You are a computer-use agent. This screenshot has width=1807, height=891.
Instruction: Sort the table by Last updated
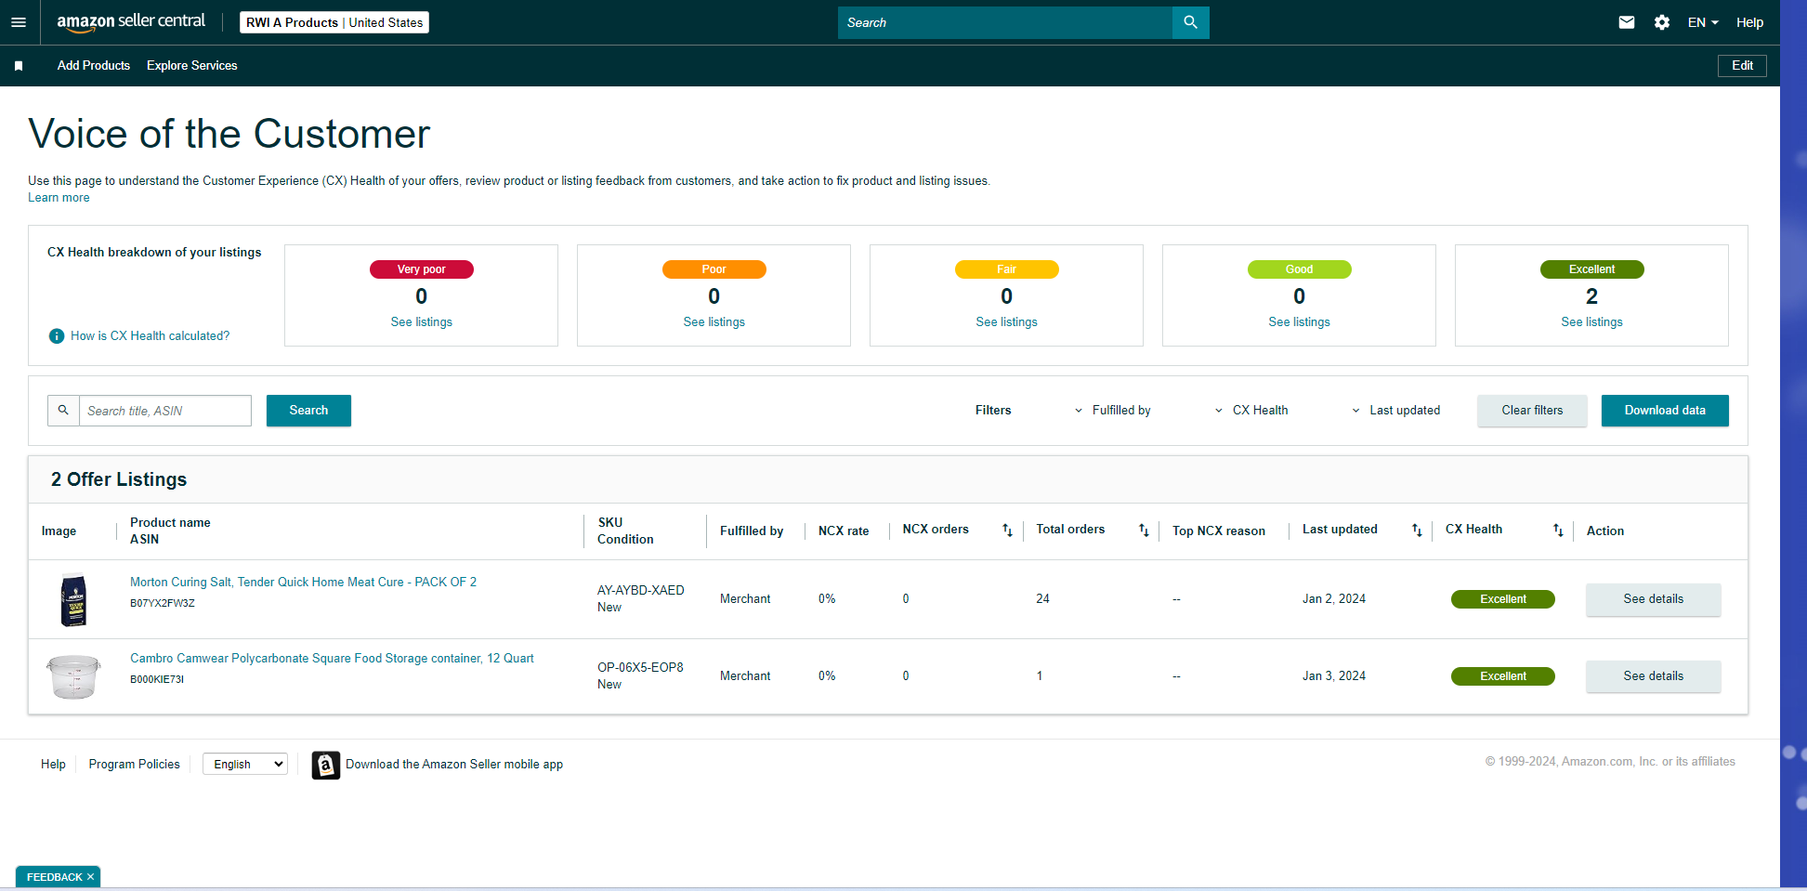1417,531
